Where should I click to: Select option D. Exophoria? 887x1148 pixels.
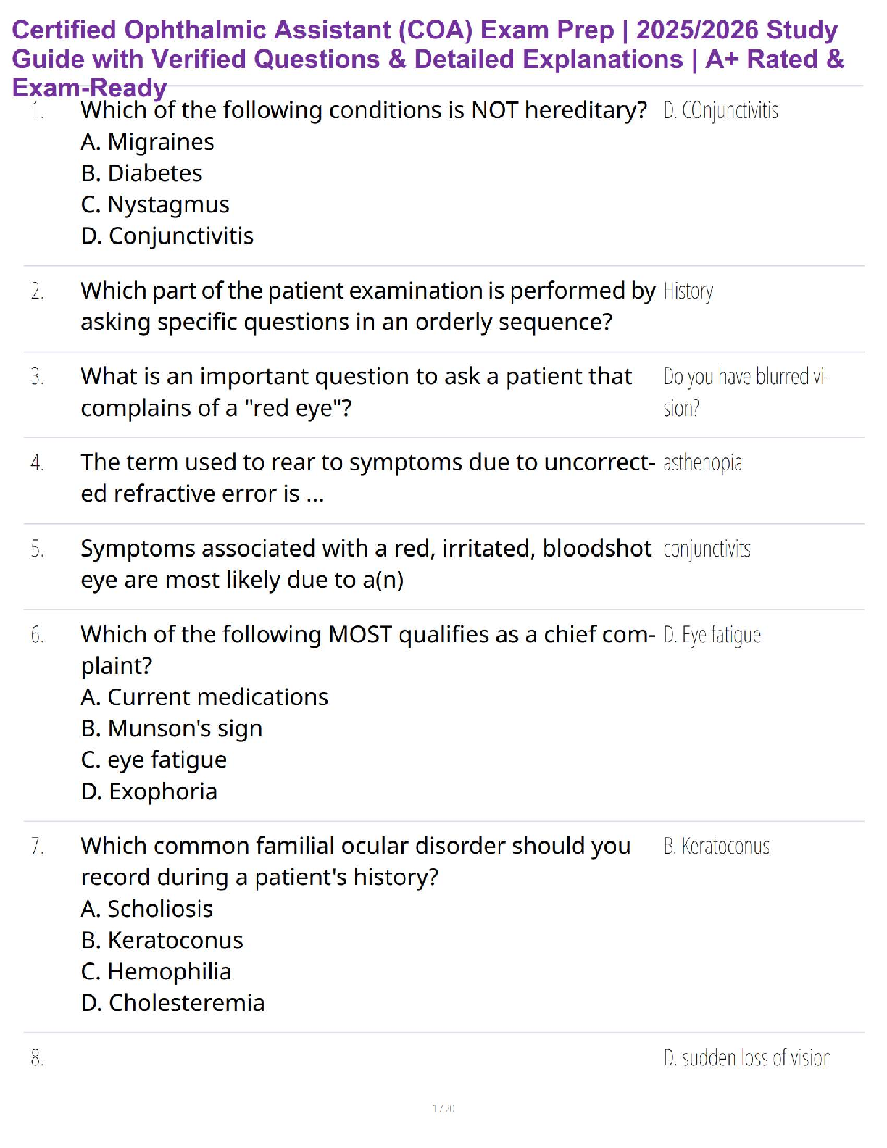149,791
